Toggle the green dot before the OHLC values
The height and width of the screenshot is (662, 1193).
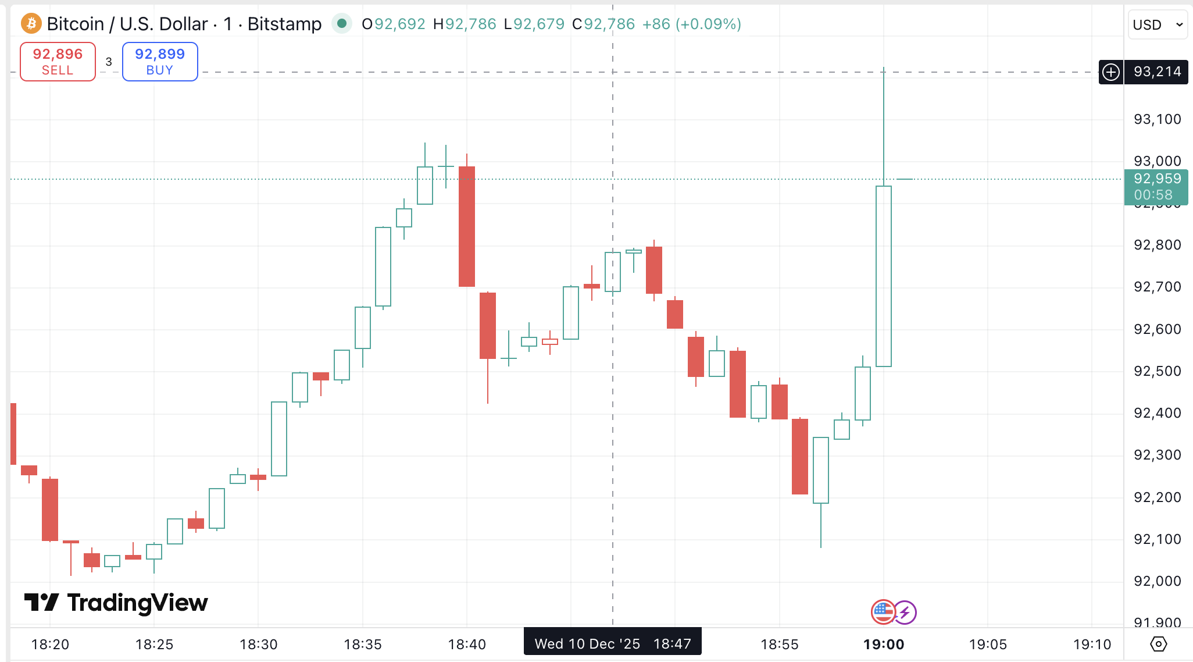(x=342, y=24)
